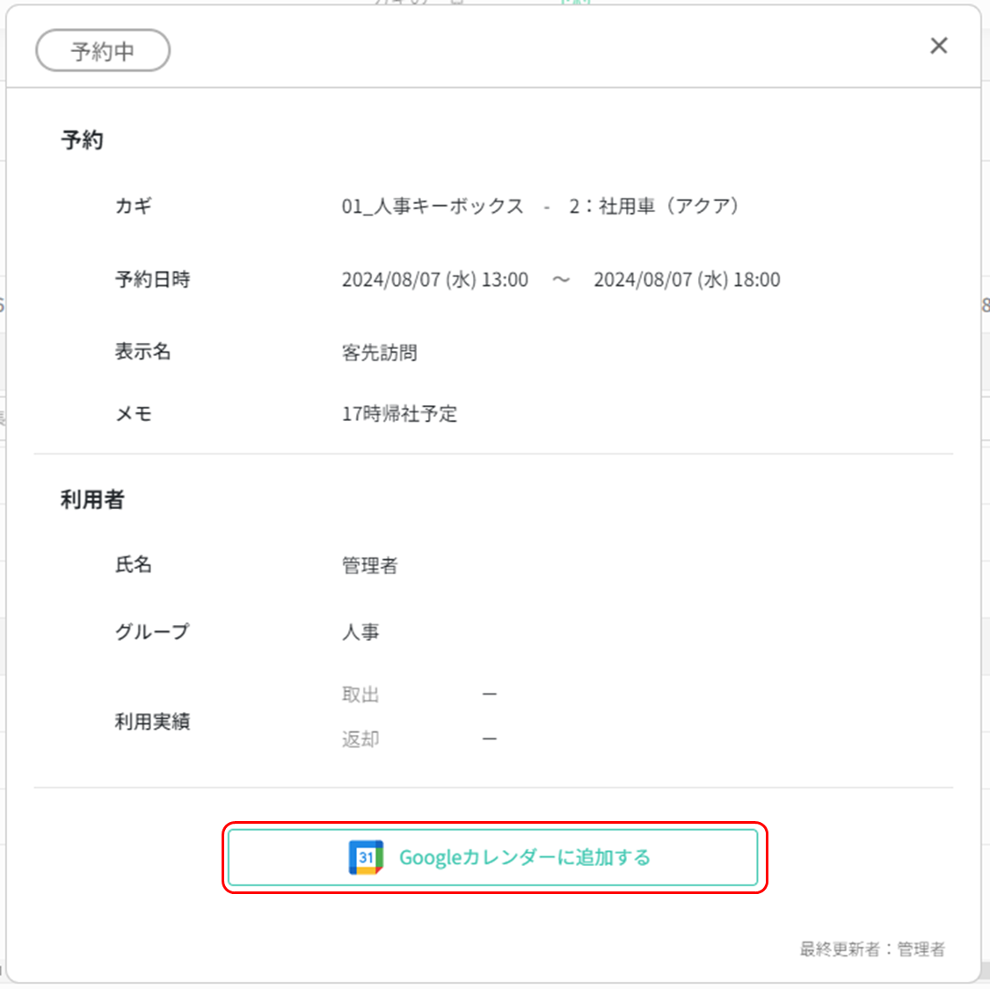Close the reservation detail dialog
This screenshot has width=990, height=989.
pyautogui.click(x=938, y=46)
